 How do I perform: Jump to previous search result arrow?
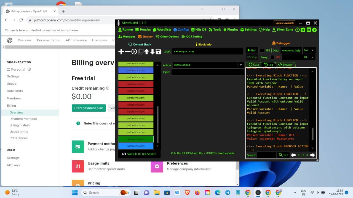tap(293, 155)
